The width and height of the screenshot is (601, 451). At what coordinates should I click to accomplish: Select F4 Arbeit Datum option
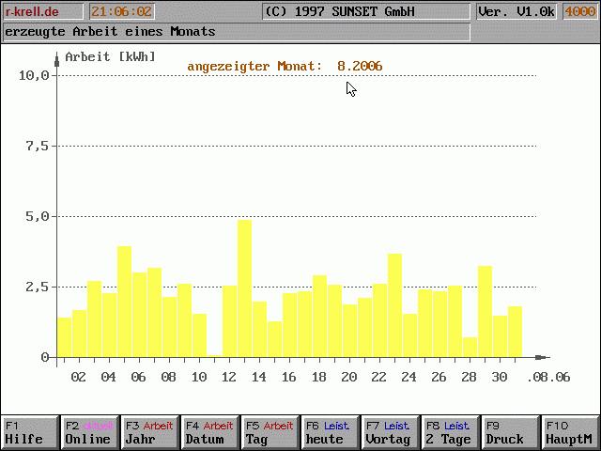tap(209, 432)
